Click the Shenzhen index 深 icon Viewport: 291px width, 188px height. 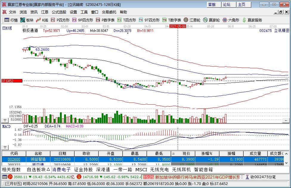click(x=79, y=177)
